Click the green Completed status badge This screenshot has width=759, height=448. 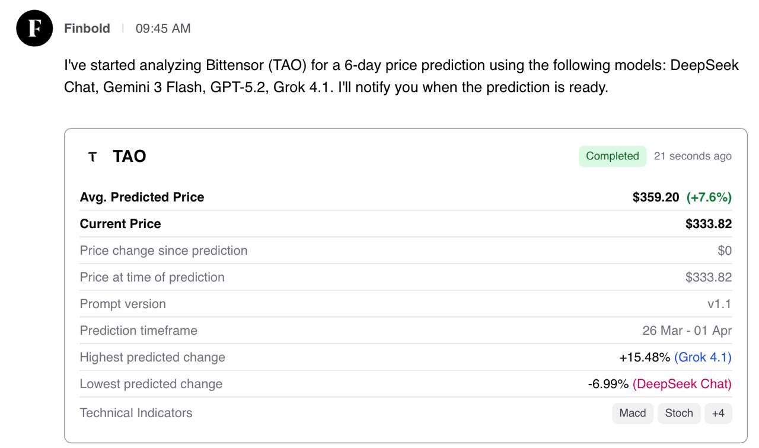pos(612,156)
